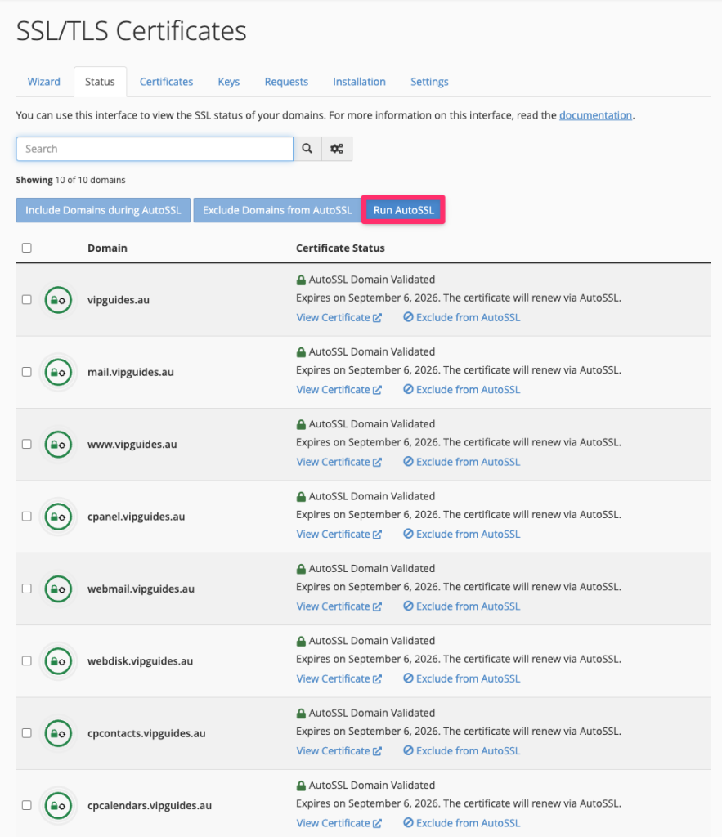Exclude webmail.vipguides.au from AutoSSL
Image resolution: width=722 pixels, height=837 pixels.
pyautogui.click(x=461, y=606)
